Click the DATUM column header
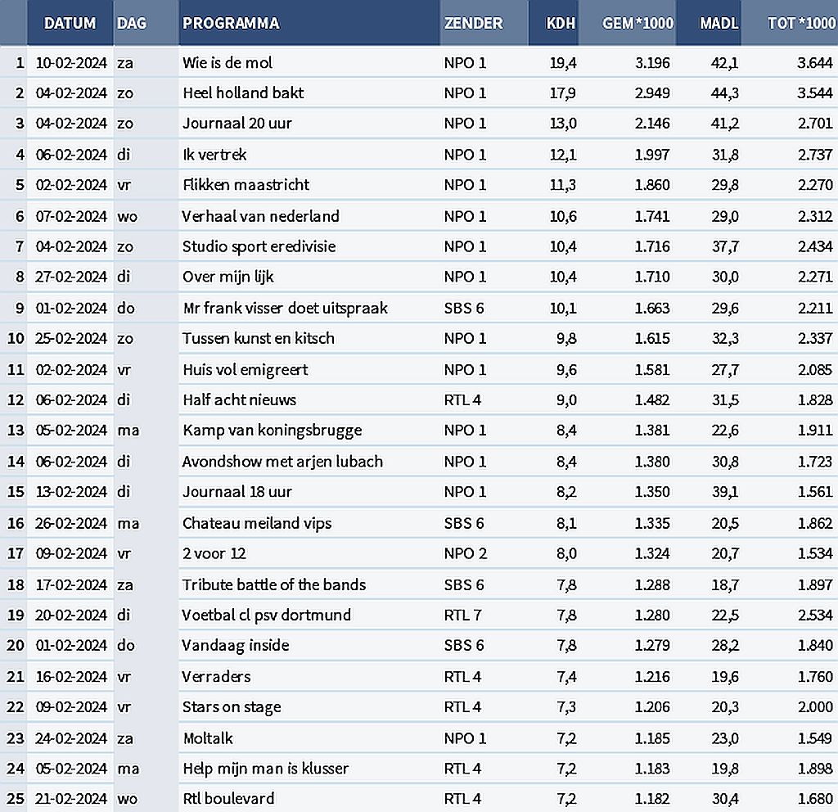Screen dimensions: 838x812 coord(70,23)
